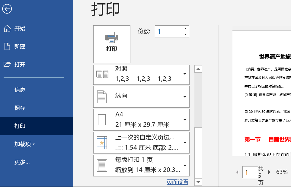Viewport: 291px width, 187px height.
Task: Go back using the circled arrow icon
Action: pos(7,9)
